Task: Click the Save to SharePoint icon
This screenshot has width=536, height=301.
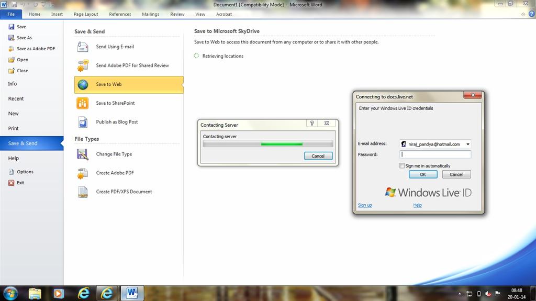Action: (x=82, y=103)
